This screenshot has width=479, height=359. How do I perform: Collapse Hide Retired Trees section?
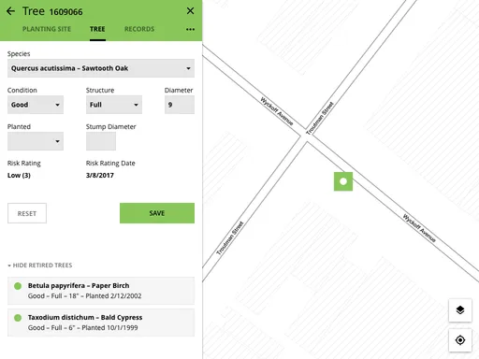[x=40, y=266]
